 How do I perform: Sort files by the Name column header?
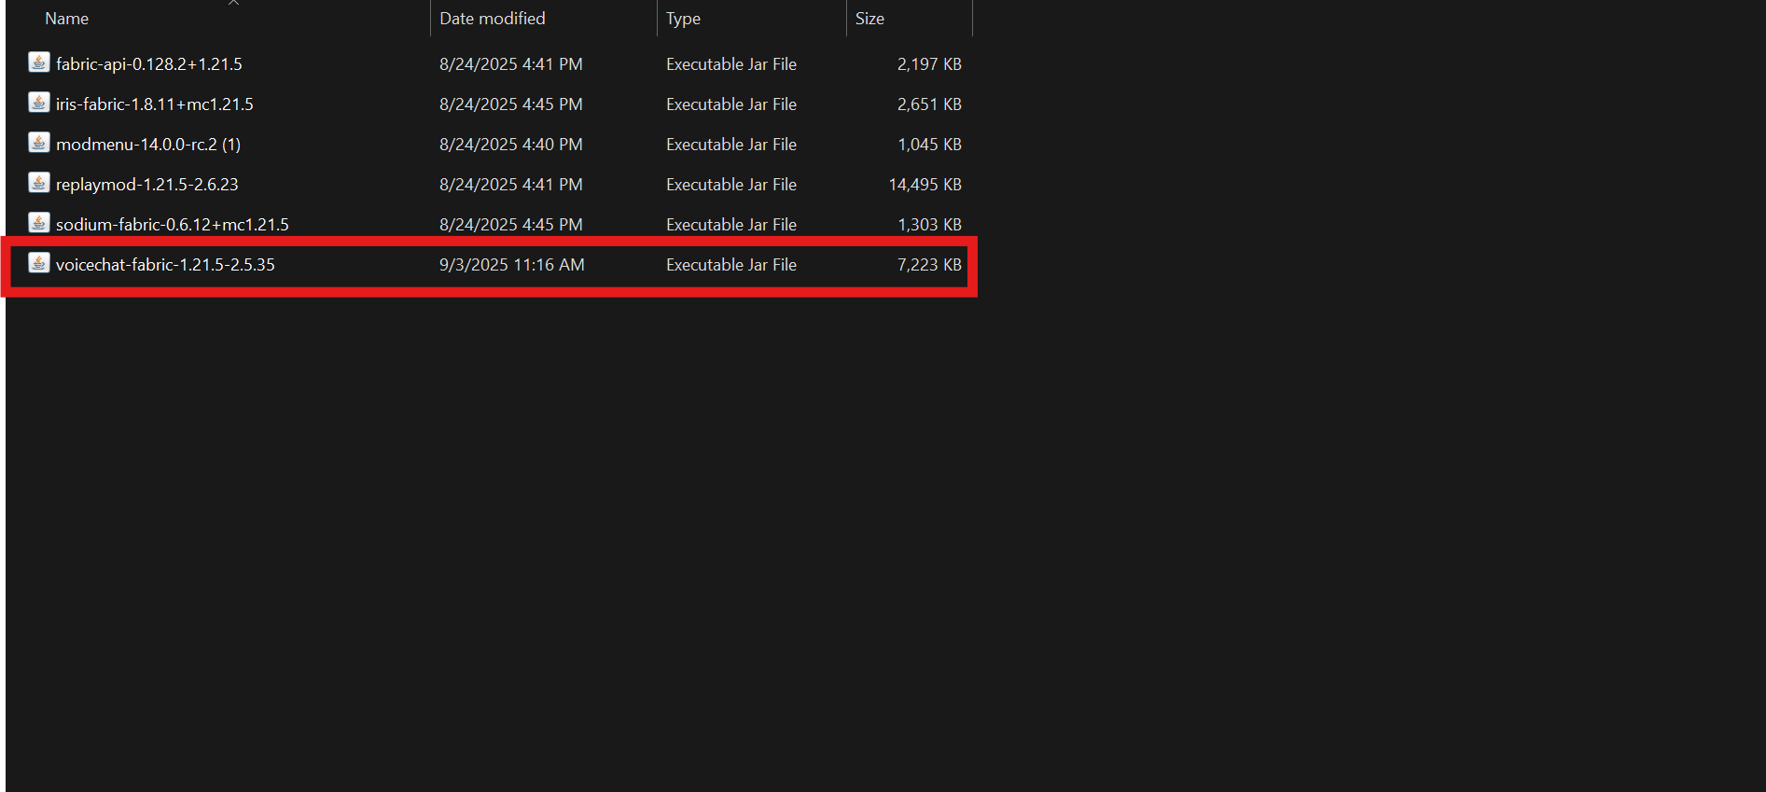[67, 19]
